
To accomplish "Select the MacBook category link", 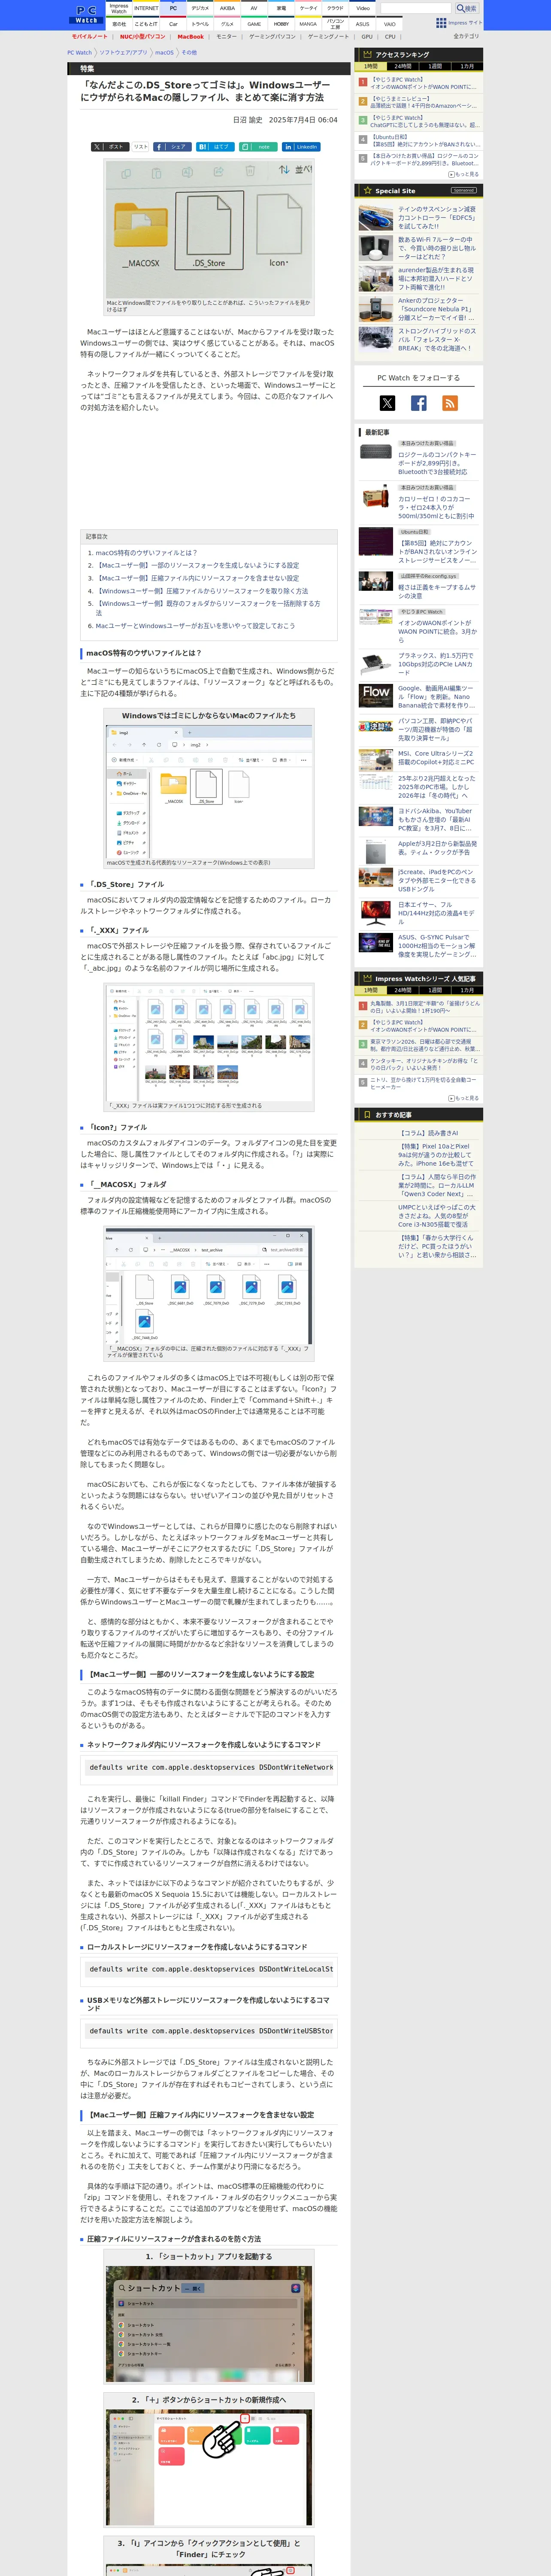I will [x=191, y=37].
